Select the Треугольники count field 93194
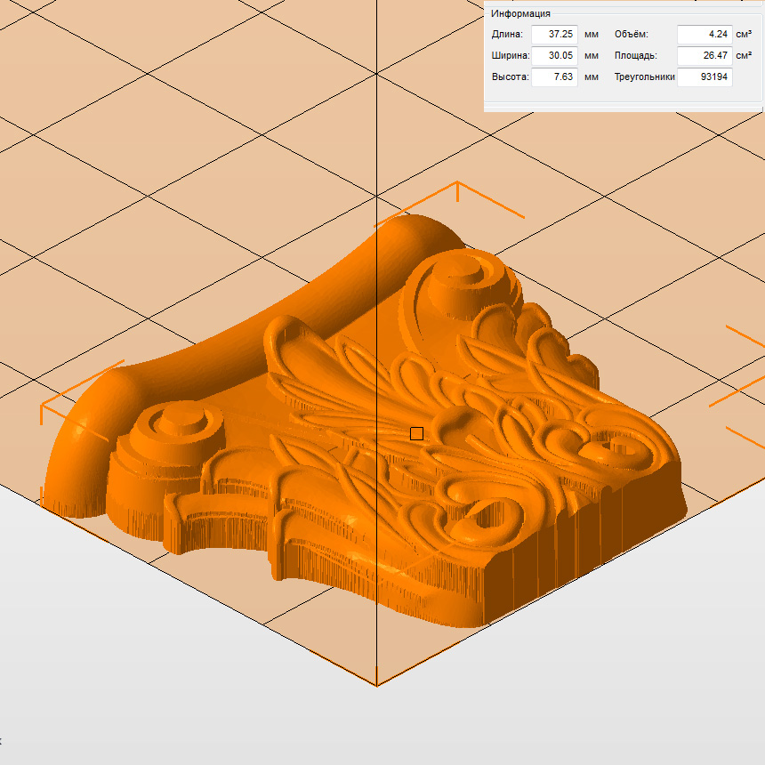Image resolution: width=765 pixels, height=765 pixels. tap(704, 77)
